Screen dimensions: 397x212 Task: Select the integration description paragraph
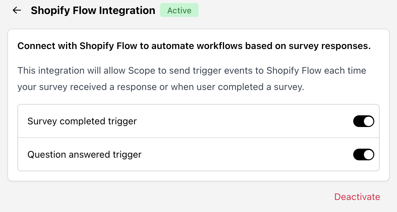(x=191, y=79)
